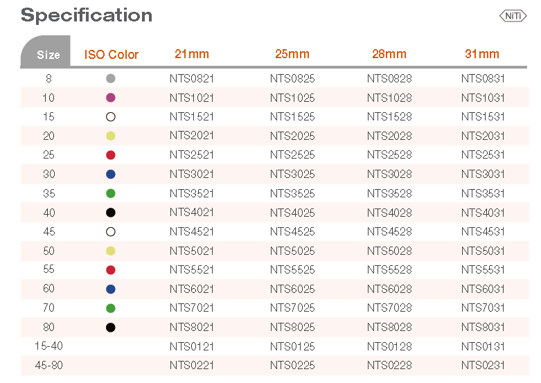
Task: Click the gray ISO color dot for size 8
Action: [x=111, y=79]
